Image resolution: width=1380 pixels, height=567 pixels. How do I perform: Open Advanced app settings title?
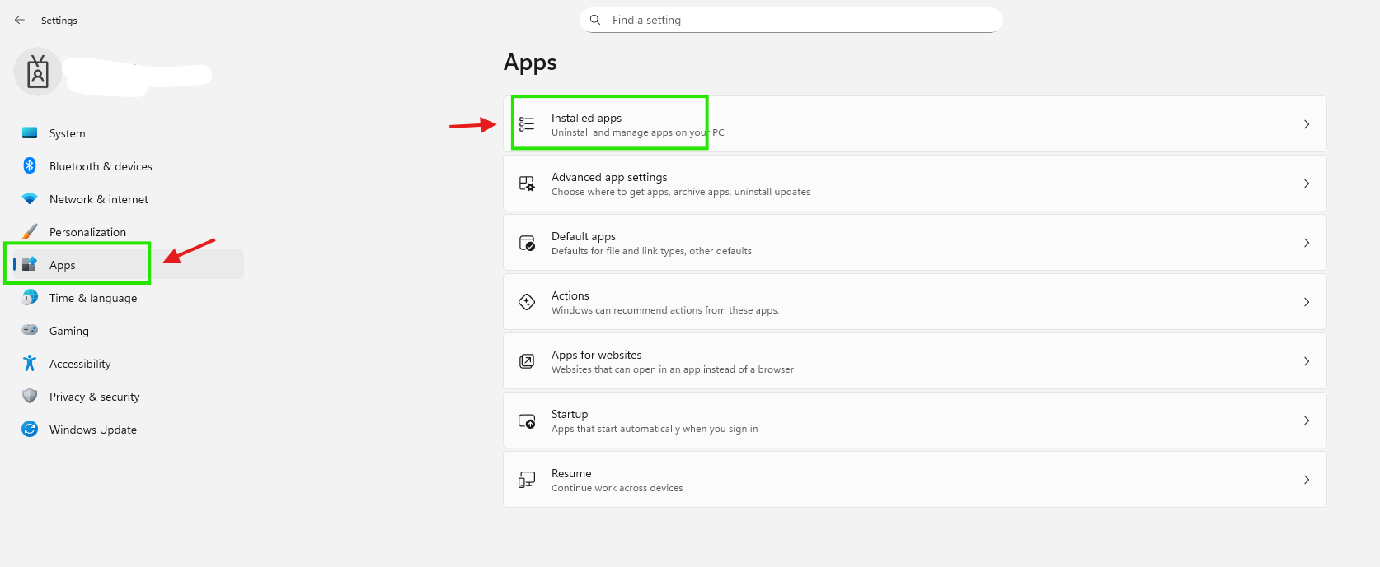(609, 177)
